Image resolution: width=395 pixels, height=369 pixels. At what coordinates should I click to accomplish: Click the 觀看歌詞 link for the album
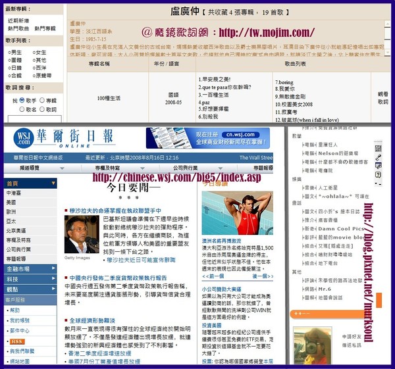383,98
